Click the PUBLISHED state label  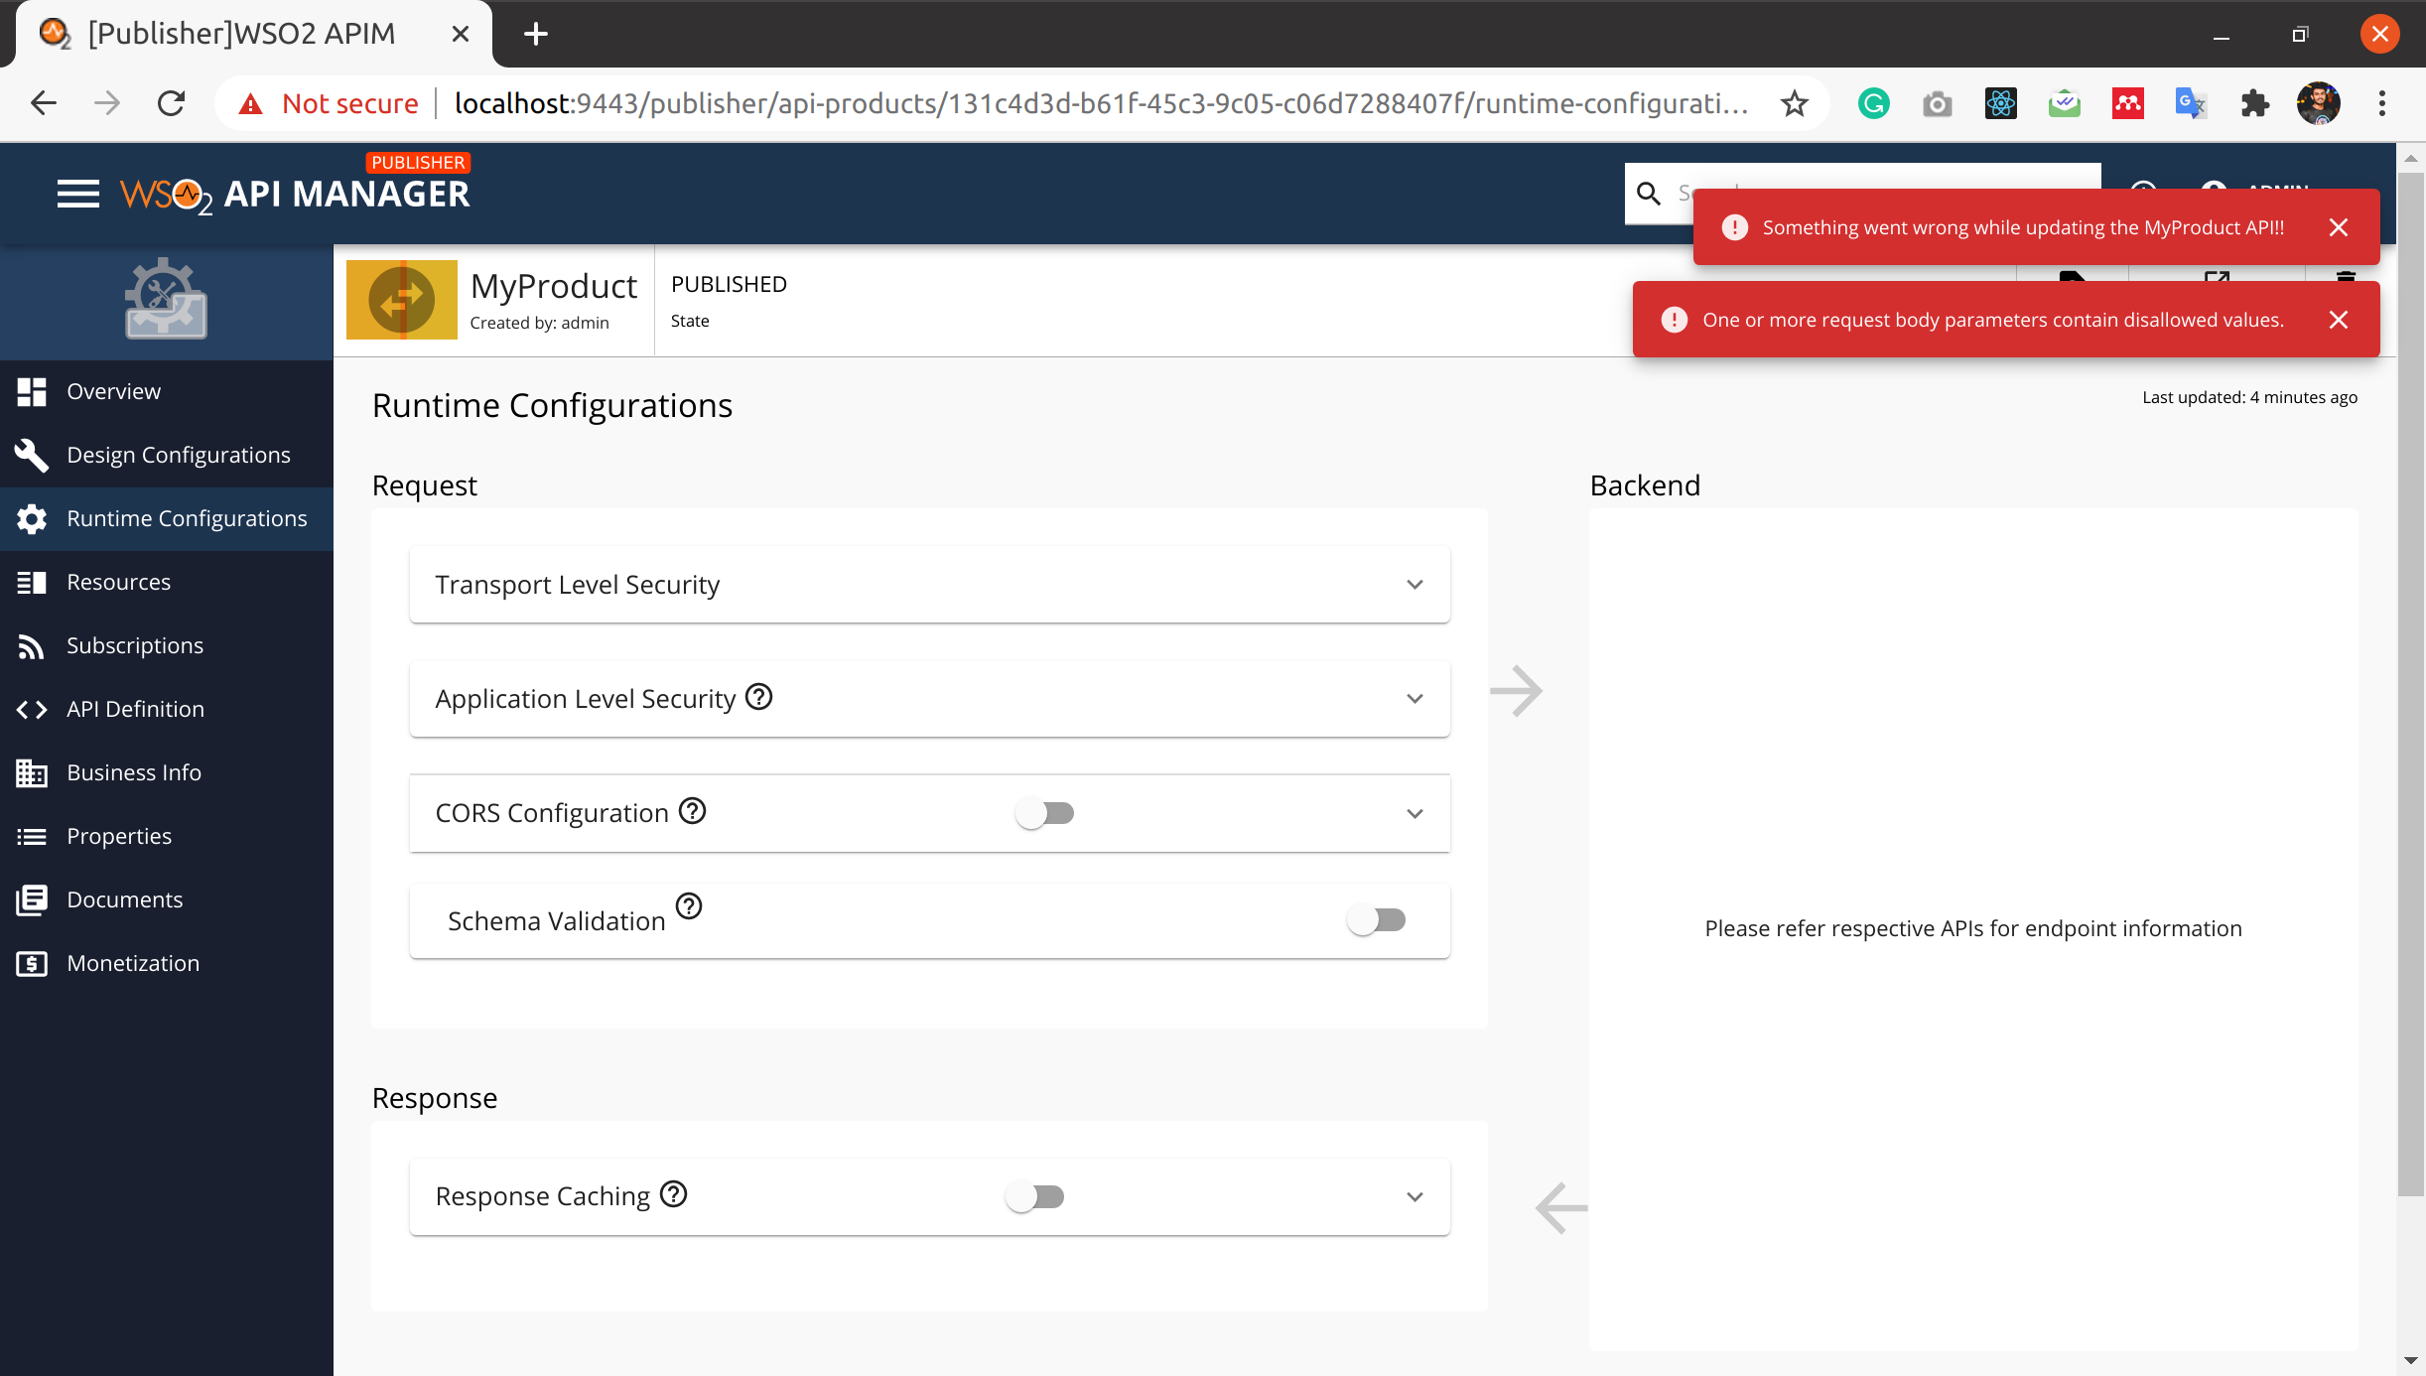(x=729, y=284)
